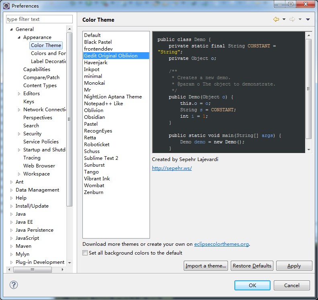Viewport: 318px width, 300px height.
Task: Expand the Maven preferences node
Action: pyautogui.click(x=11, y=246)
